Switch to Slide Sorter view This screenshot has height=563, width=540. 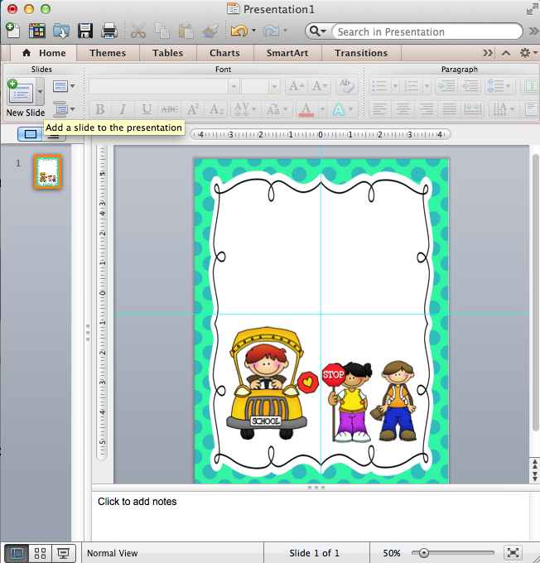pos(40,553)
